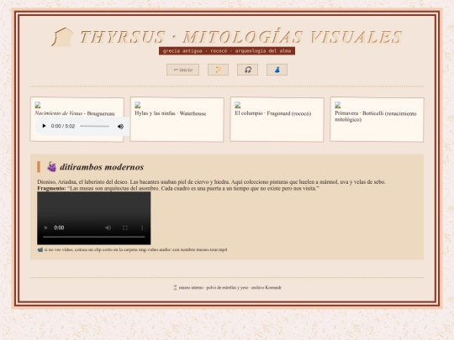This screenshot has height=340, width=454.
Task: Click the temple logo icon in header
Action: point(62,37)
